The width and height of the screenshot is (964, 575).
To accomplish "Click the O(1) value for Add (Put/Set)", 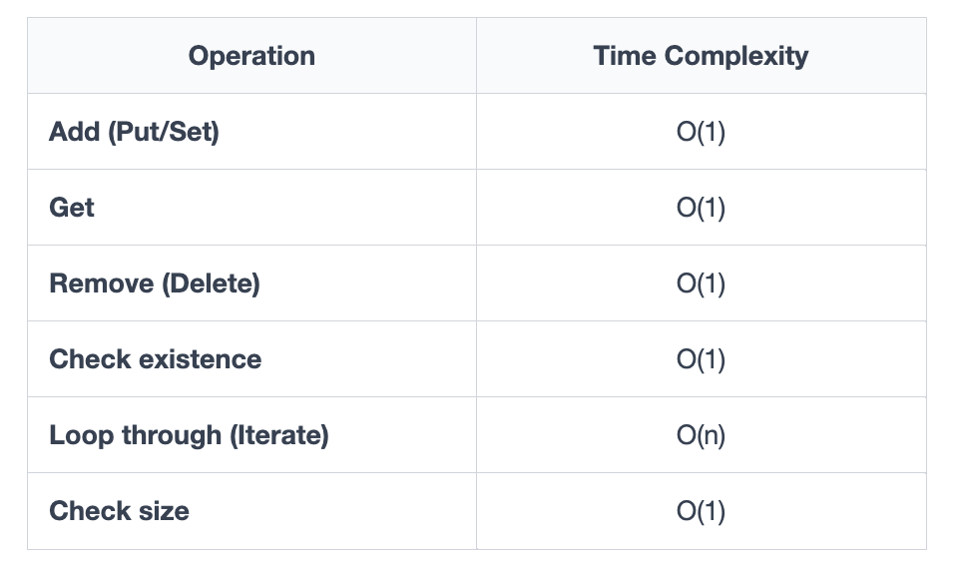I will coord(701,132).
